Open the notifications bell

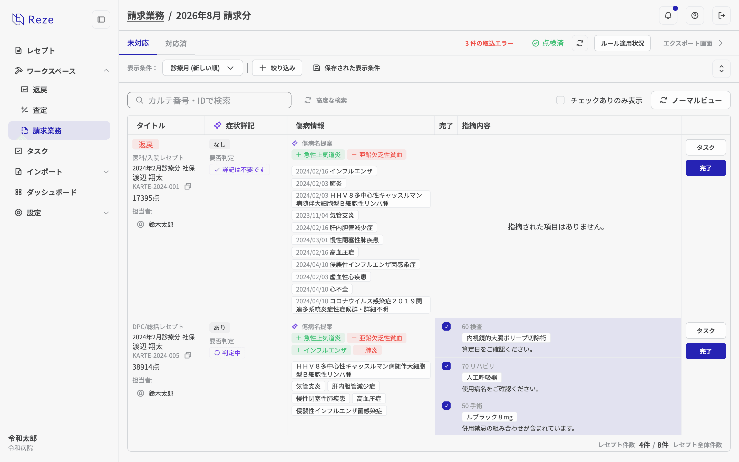coord(668,16)
